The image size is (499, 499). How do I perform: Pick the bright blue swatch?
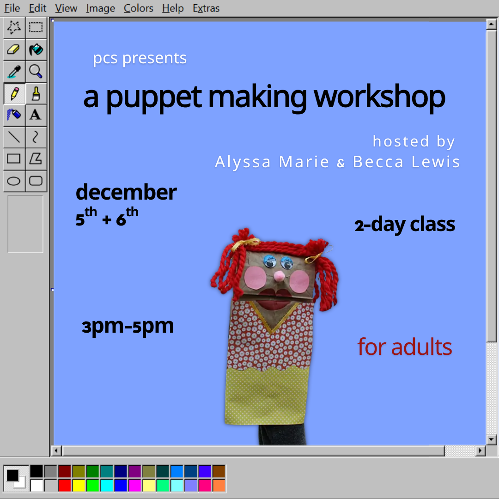[121, 486]
